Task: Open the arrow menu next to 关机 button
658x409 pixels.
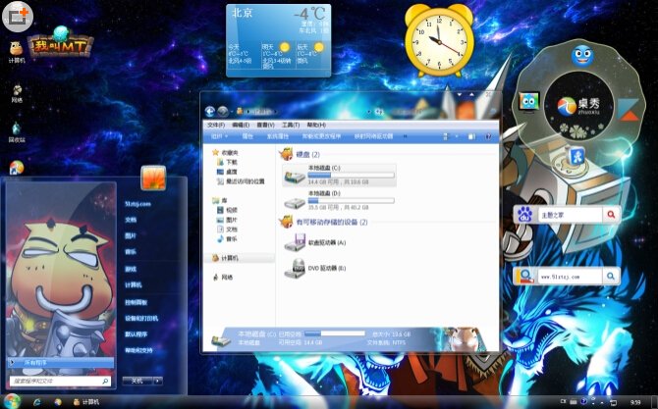Action: [x=158, y=381]
